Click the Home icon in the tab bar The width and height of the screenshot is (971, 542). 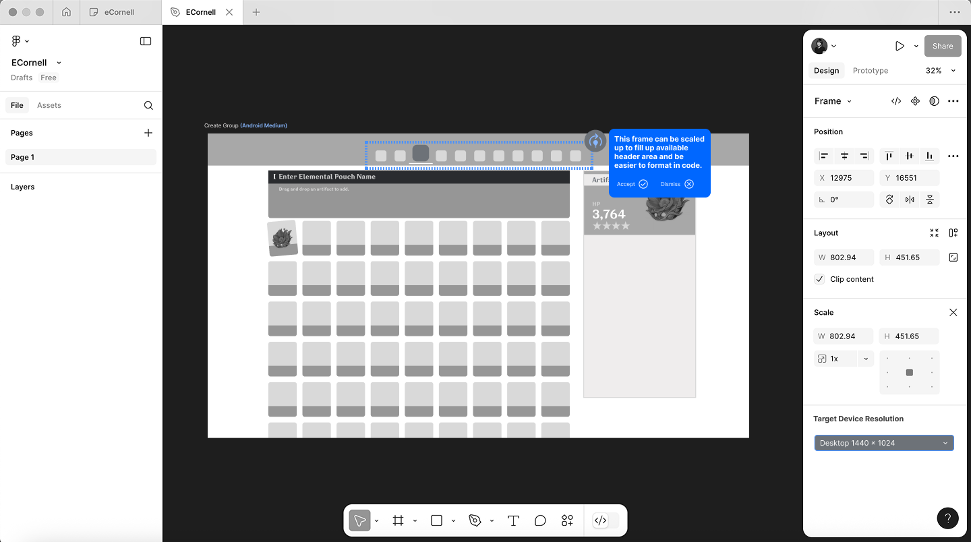coord(66,12)
